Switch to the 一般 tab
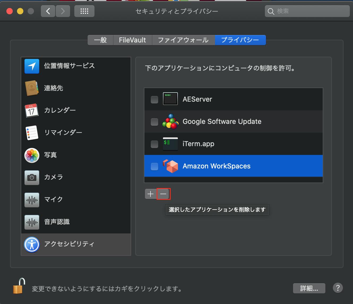This screenshot has width=353, height=304. [101, 40]
